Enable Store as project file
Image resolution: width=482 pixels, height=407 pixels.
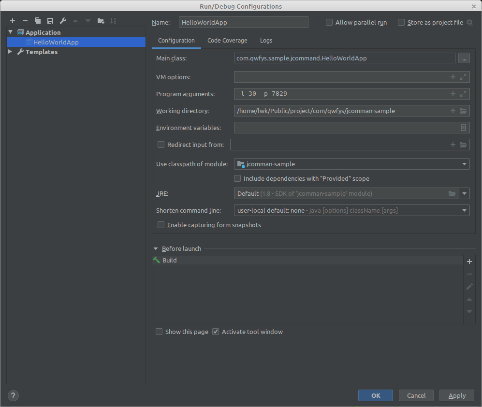click(x=401, y=22)
